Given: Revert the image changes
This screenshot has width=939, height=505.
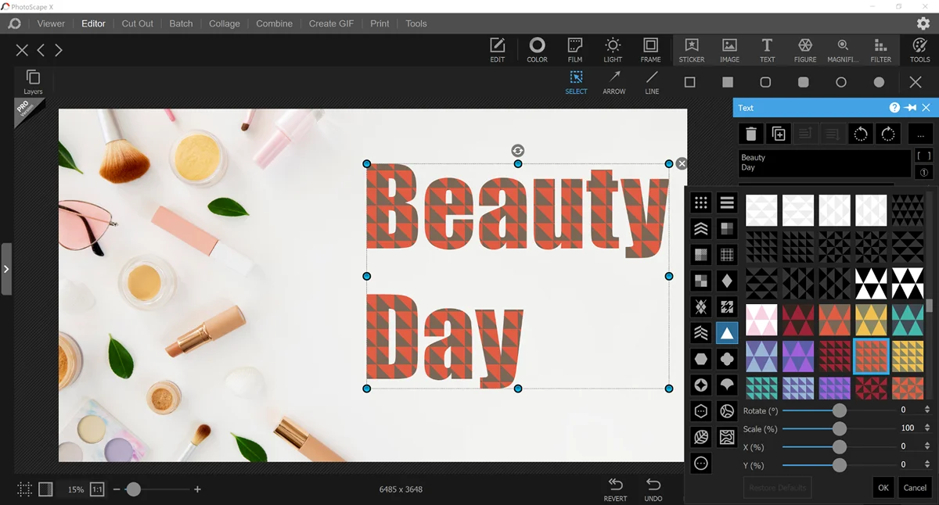Looking at the screenshot, I should (616, 489).
